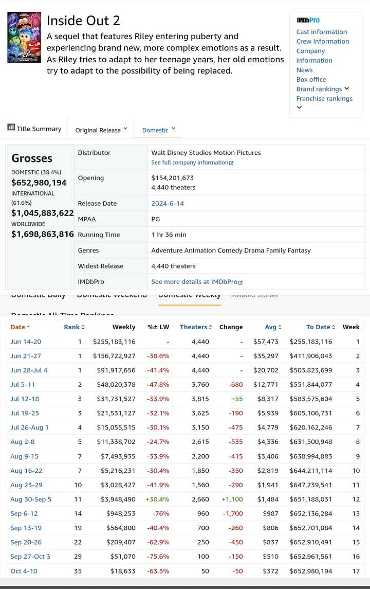370x589 pixels.
Task: Open the Sep 13-19 week link
Action: tap(26, 528)
